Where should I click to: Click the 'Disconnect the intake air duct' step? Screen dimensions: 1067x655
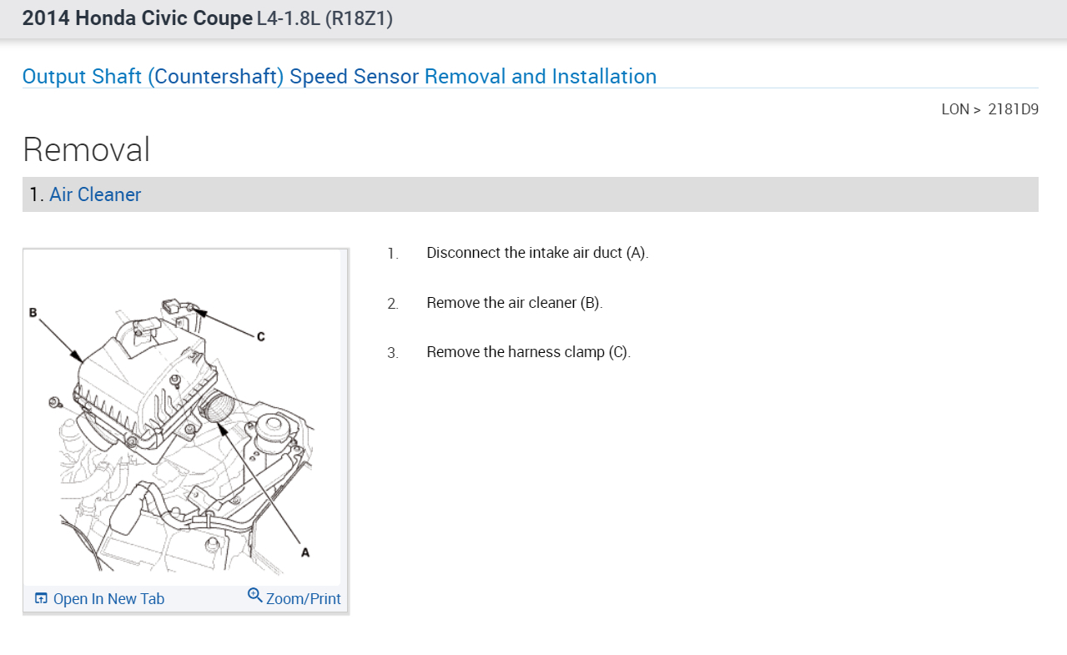536,253
